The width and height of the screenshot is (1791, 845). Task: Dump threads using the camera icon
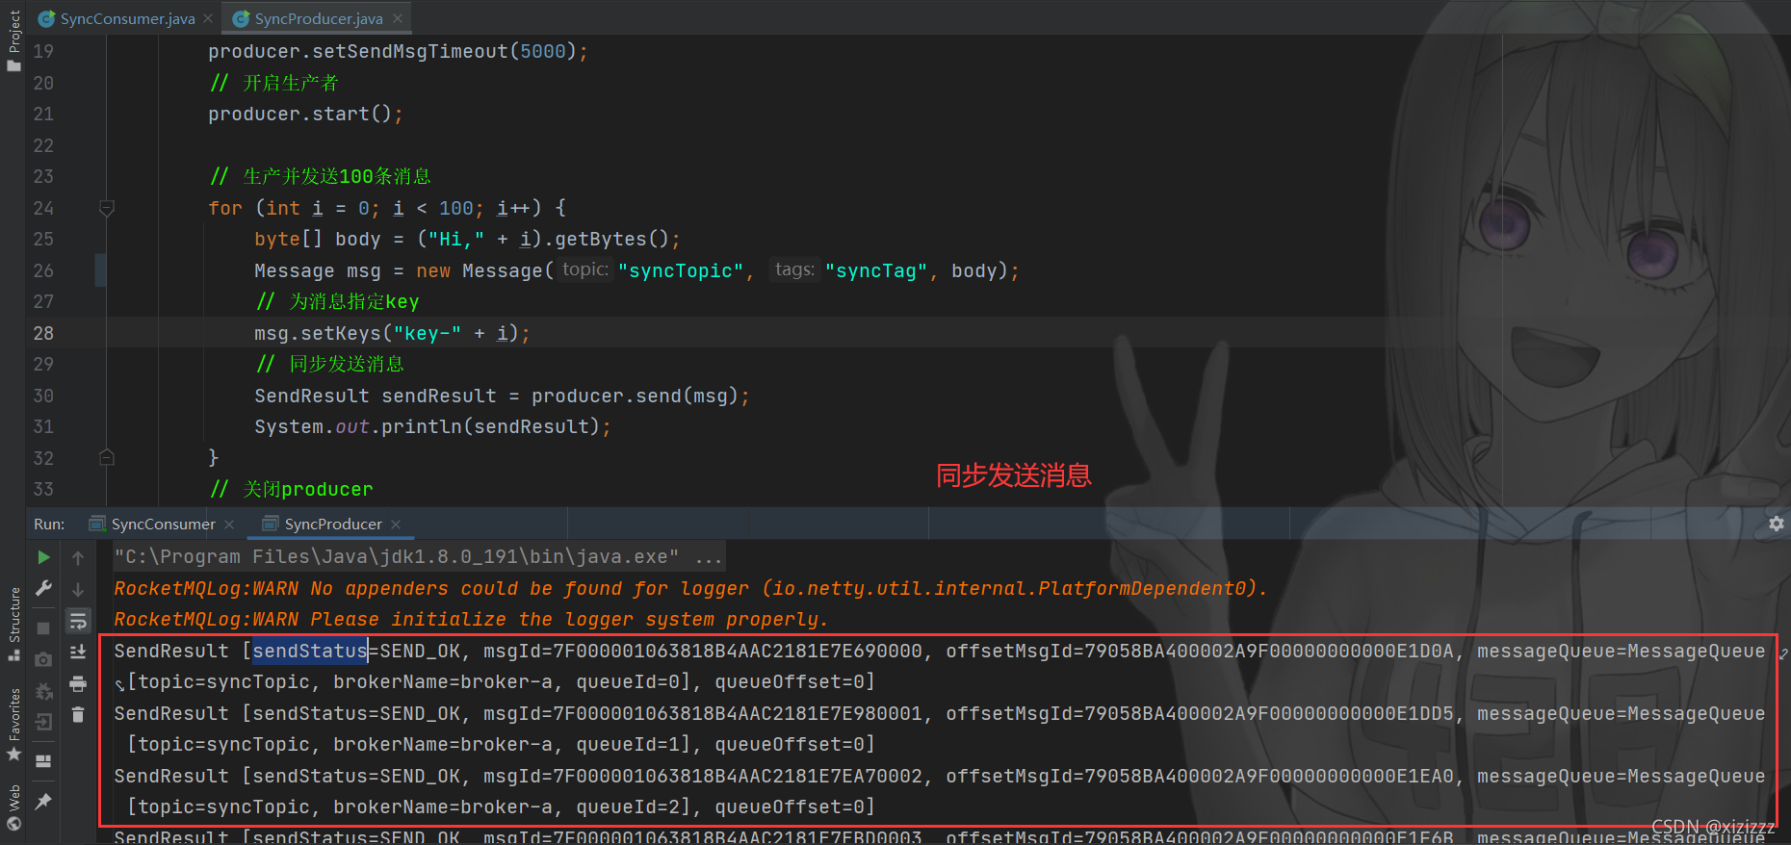(x=43, y=659)
